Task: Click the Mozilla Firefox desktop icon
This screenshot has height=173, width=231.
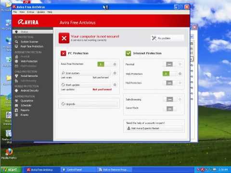Action: (9, 152)
